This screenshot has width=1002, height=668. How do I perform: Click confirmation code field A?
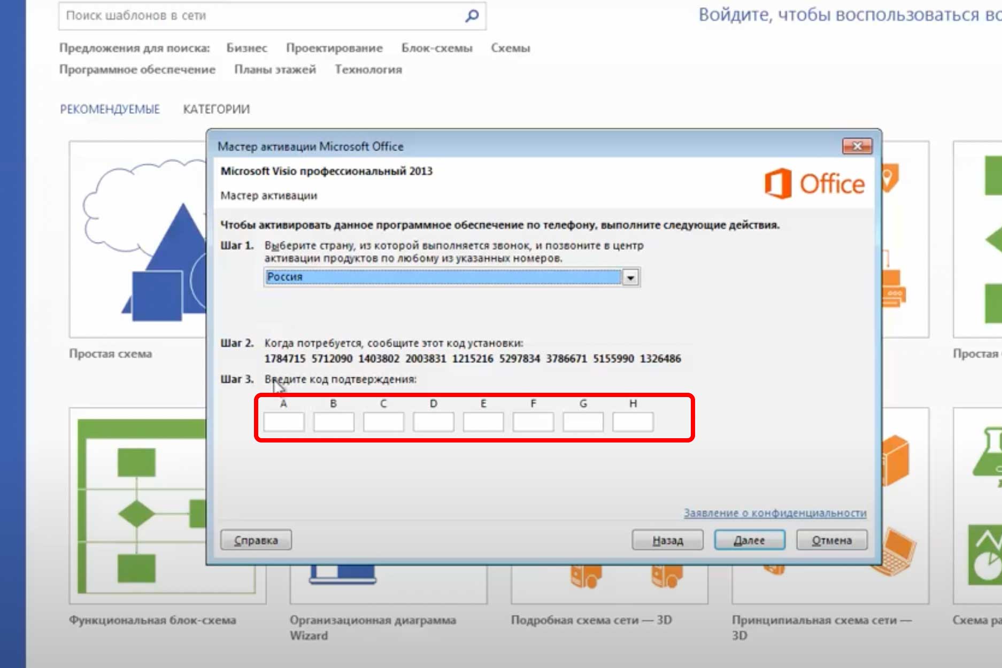[284, 422]
